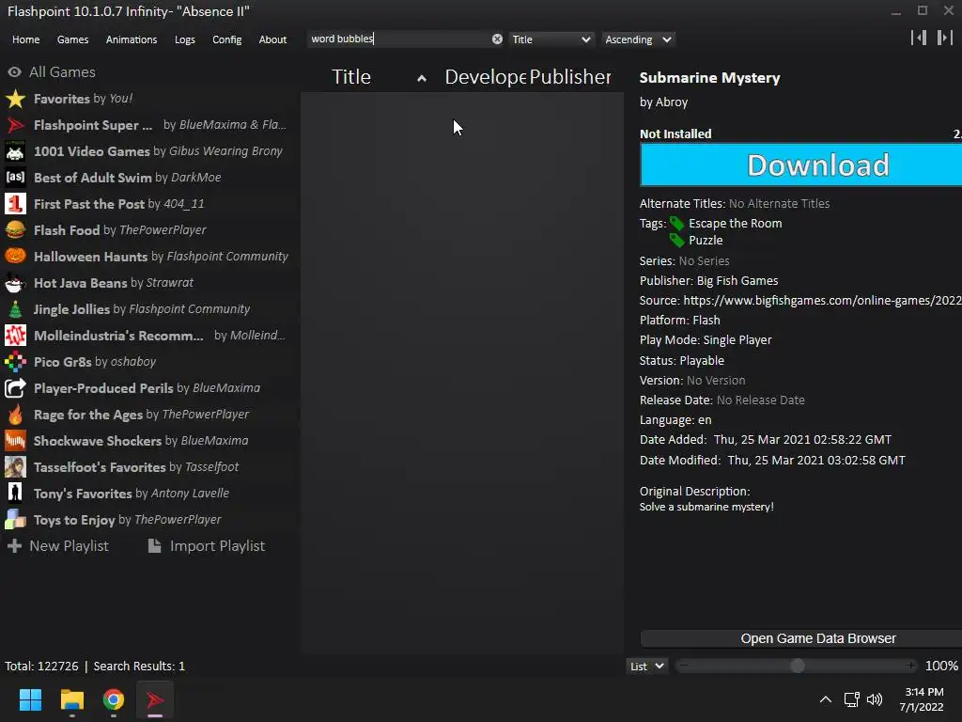Click Open Game Data Browser button

click(x=800, y=638)
